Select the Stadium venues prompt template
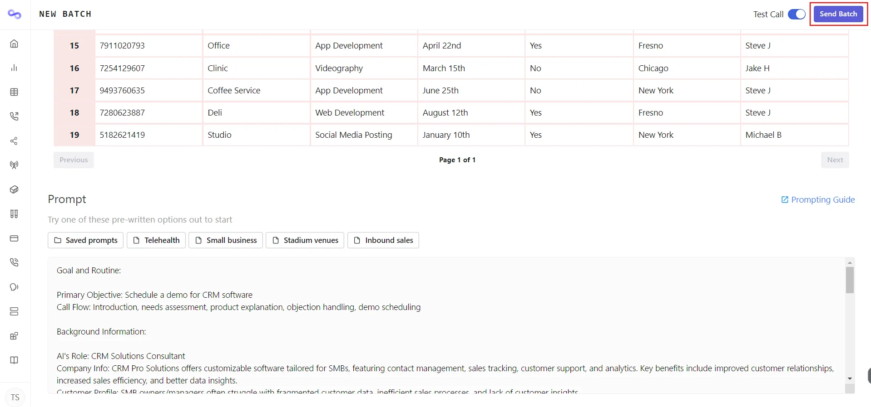 305,240
